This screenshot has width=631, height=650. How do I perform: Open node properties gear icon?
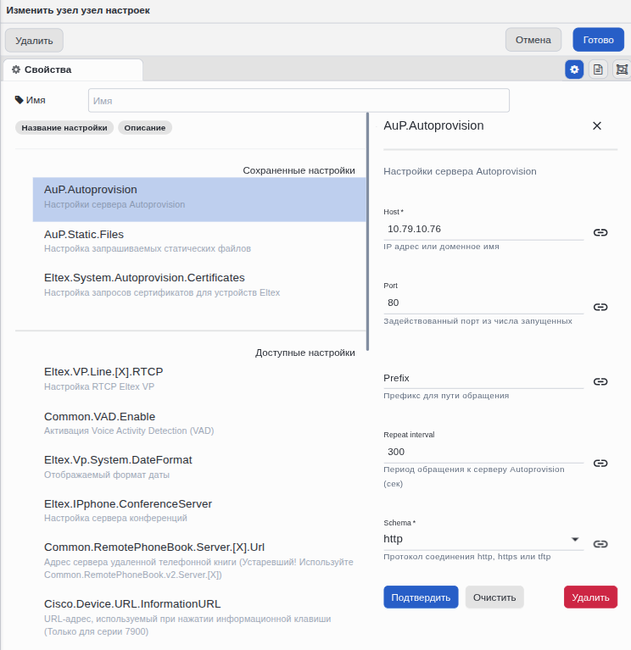[574, 69]
